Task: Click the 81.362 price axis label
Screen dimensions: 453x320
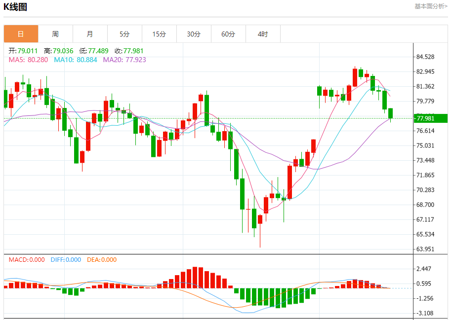Action: pos(425,86)
